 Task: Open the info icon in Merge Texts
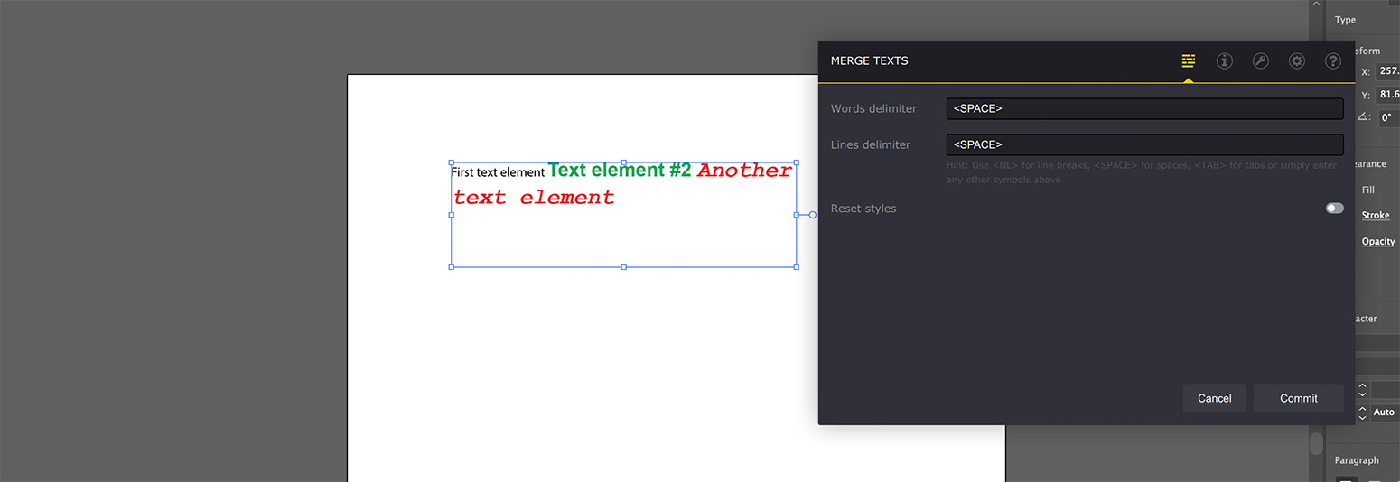click(x=1225, y=61)
